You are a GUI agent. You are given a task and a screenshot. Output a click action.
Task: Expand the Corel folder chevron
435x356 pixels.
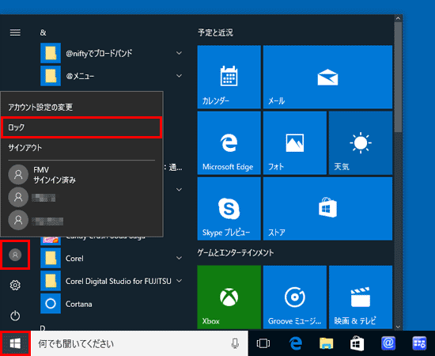click(x=180, y=258)
